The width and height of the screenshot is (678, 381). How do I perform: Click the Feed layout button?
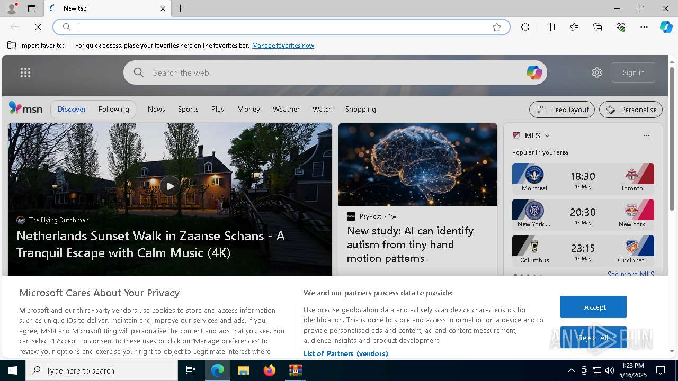point(562,110)
